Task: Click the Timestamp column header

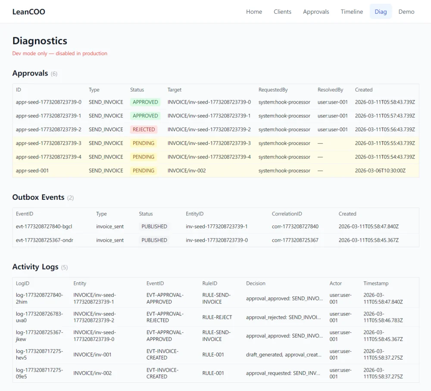Action: pyautogui.click(x=376, y=284)
